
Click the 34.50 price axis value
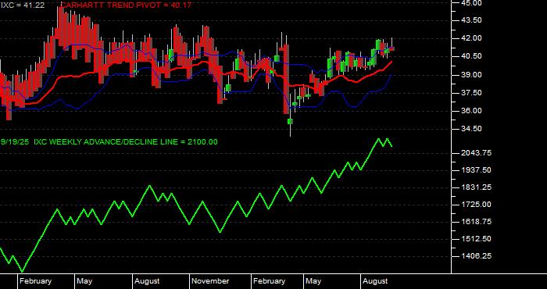pyautogui.click(x=471, y=129)
